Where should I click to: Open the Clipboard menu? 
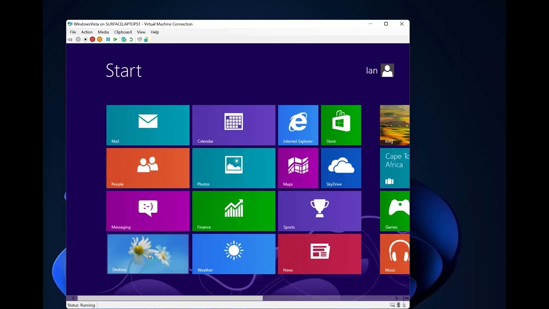click(x=123, y=32)
